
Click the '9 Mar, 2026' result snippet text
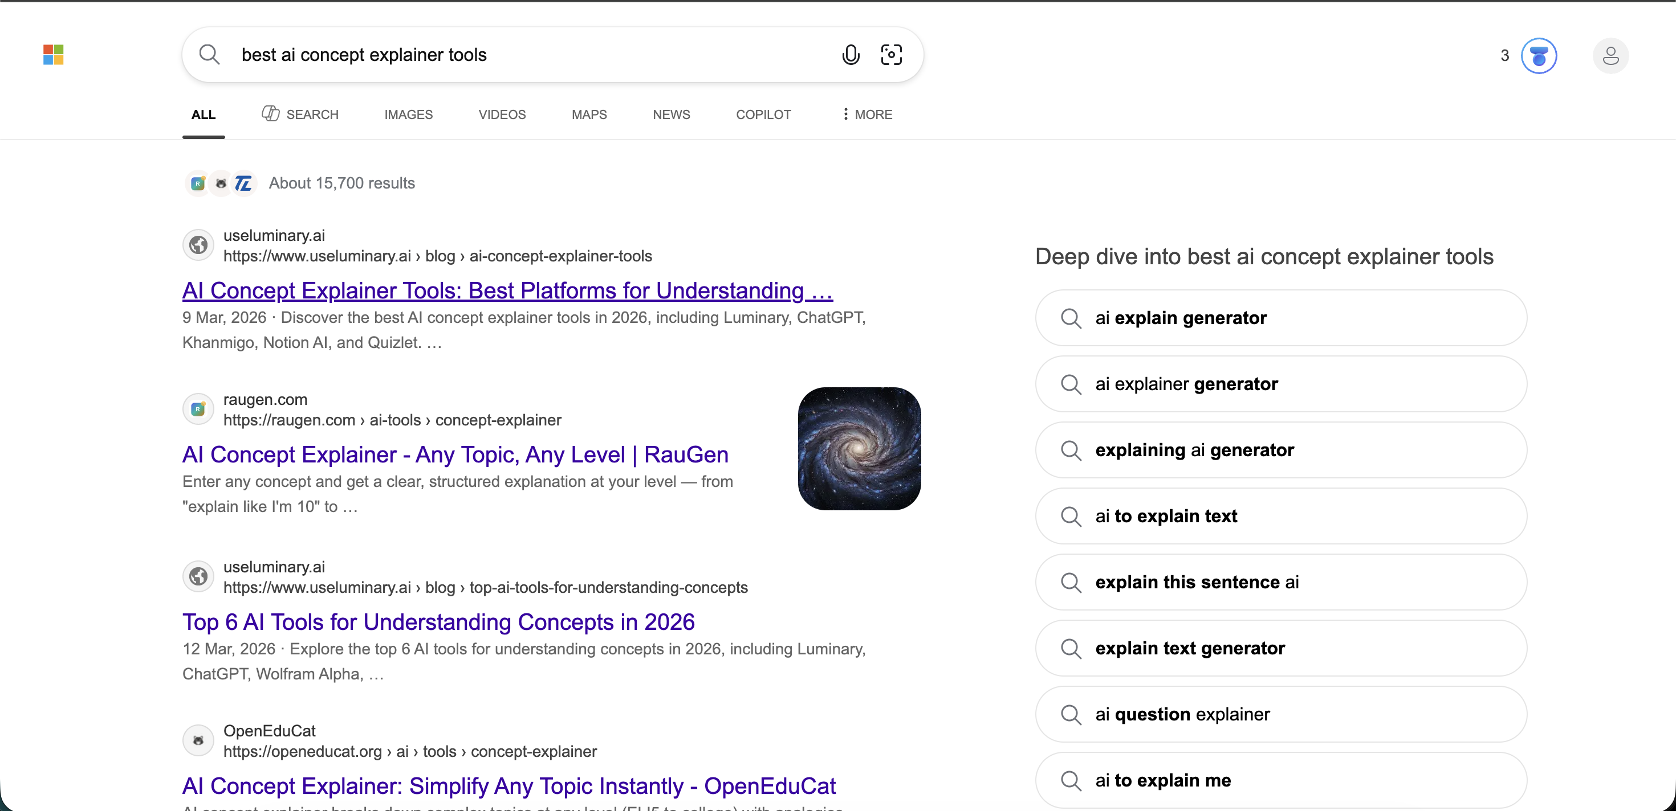[x=524, y=330]
